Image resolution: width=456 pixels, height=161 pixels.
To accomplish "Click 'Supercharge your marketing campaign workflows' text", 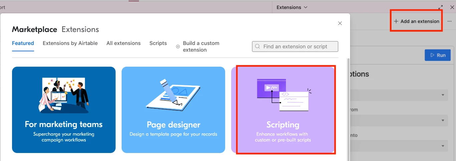I will click(64, 137).
